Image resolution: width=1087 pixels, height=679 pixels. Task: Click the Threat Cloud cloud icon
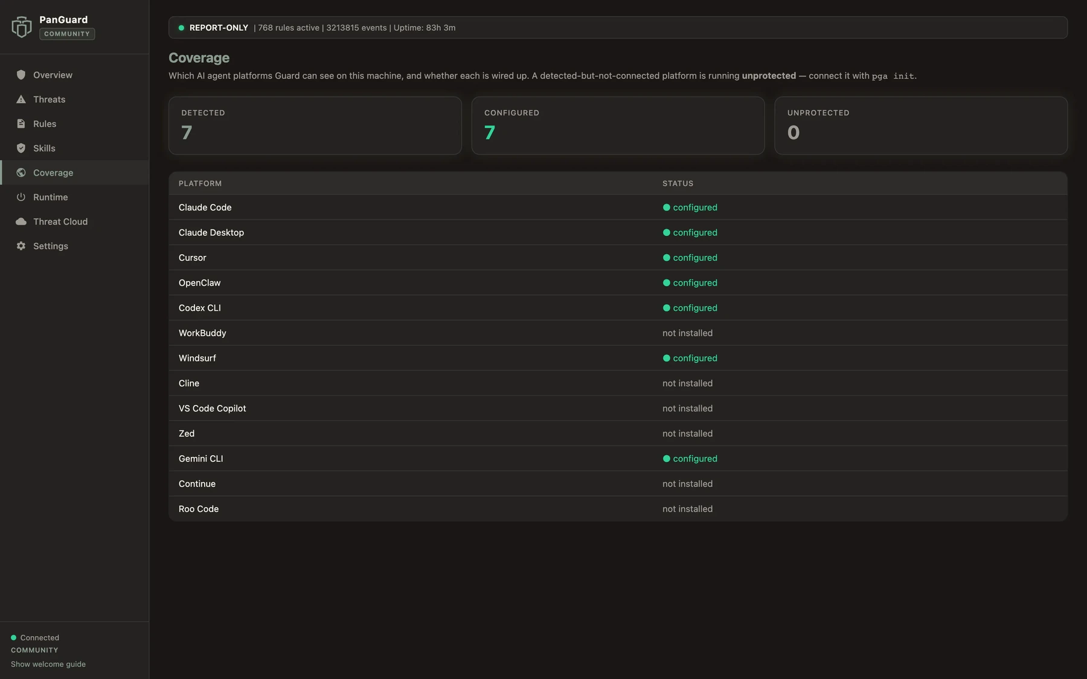coord(21,222)
